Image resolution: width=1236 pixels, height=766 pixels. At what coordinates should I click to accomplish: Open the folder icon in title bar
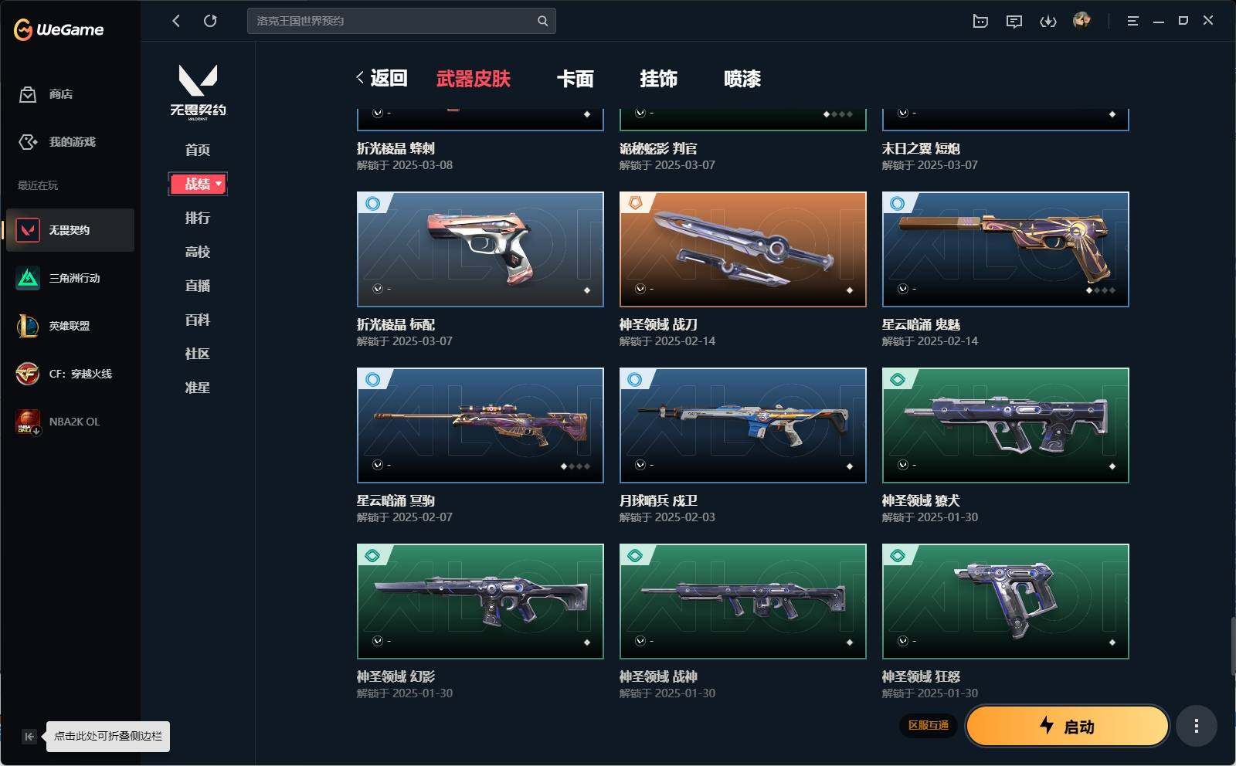point(980,21)
